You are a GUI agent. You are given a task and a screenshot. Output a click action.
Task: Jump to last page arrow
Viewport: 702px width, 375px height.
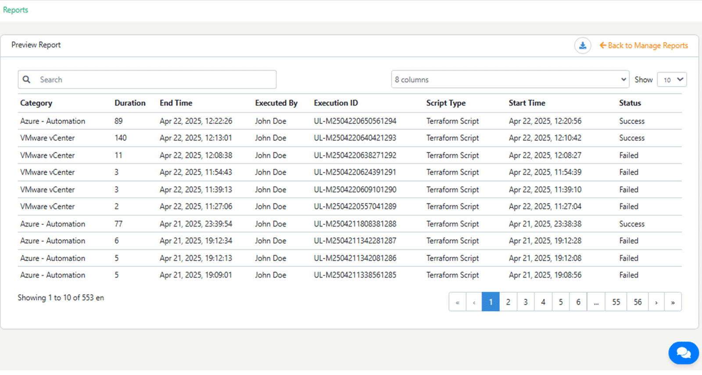(673, 302)
